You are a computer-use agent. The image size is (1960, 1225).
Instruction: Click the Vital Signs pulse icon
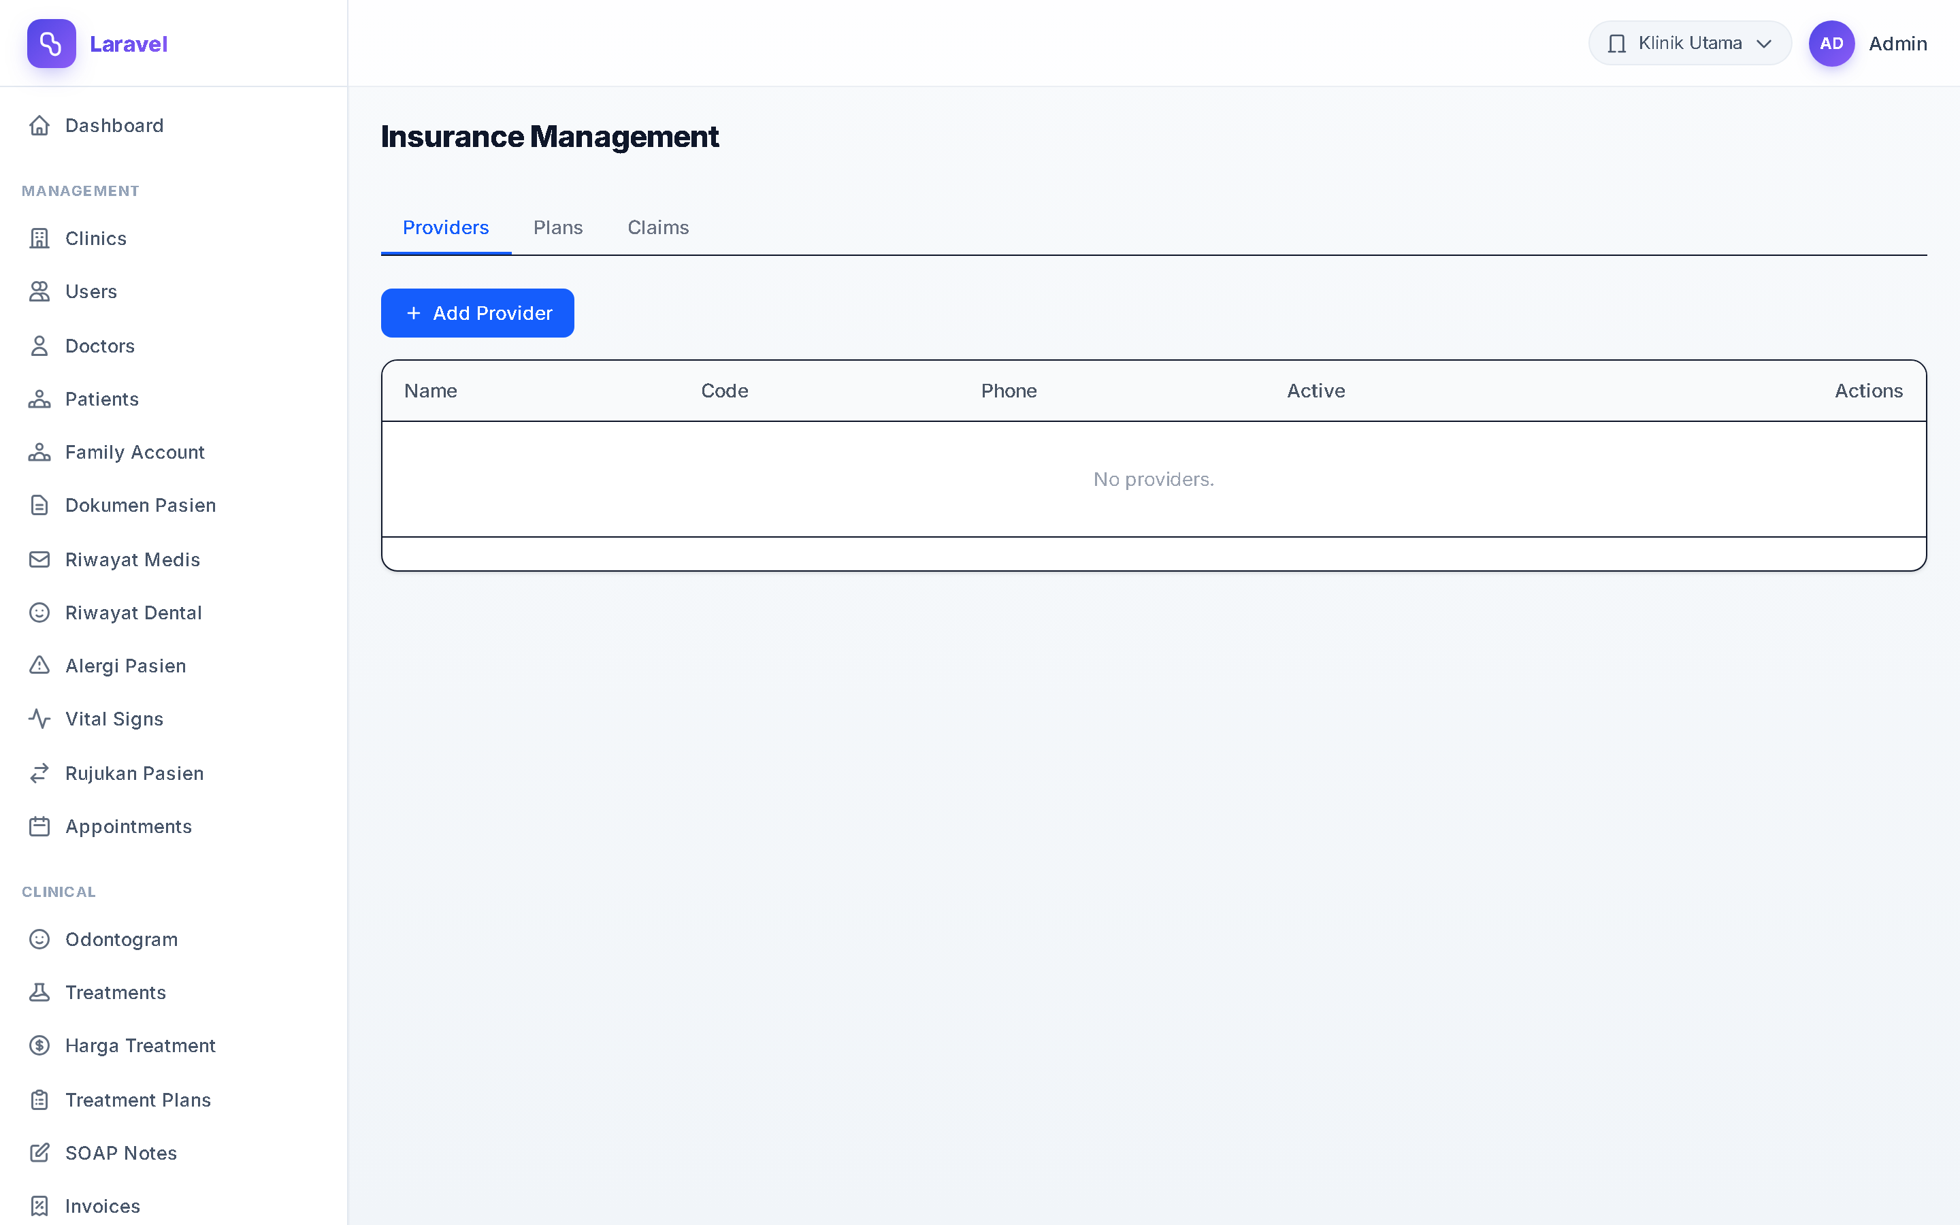[39, 719]
